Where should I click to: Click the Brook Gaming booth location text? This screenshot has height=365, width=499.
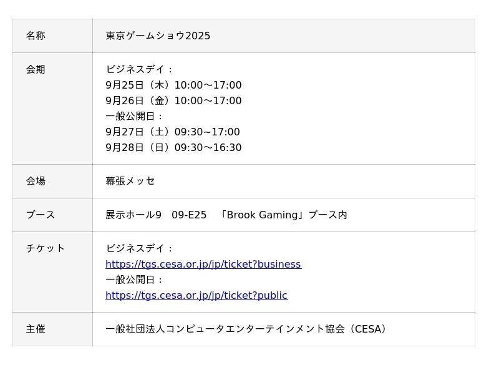tap(226, 215)
